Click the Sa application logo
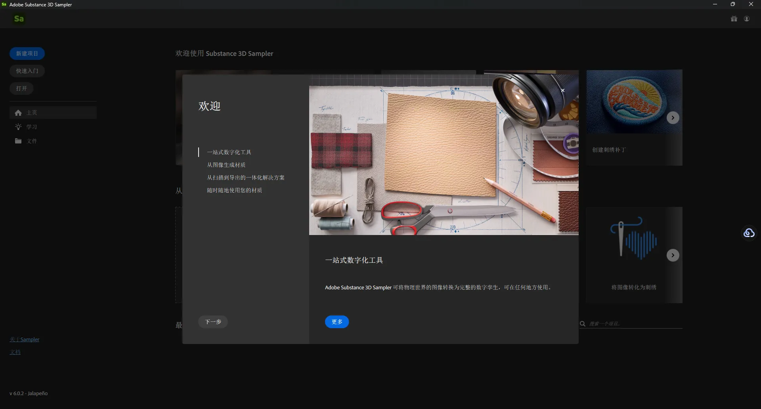Screen dimensions: 761x409 (x=19, y=19)
